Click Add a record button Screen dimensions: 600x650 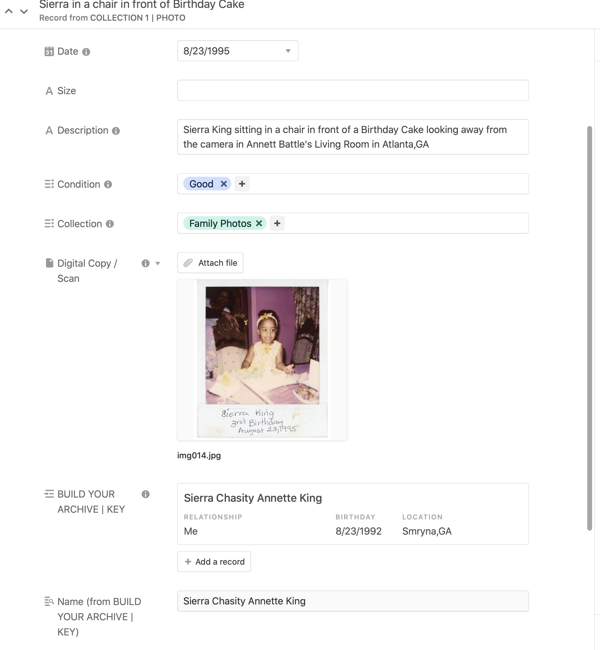[214, 562]
